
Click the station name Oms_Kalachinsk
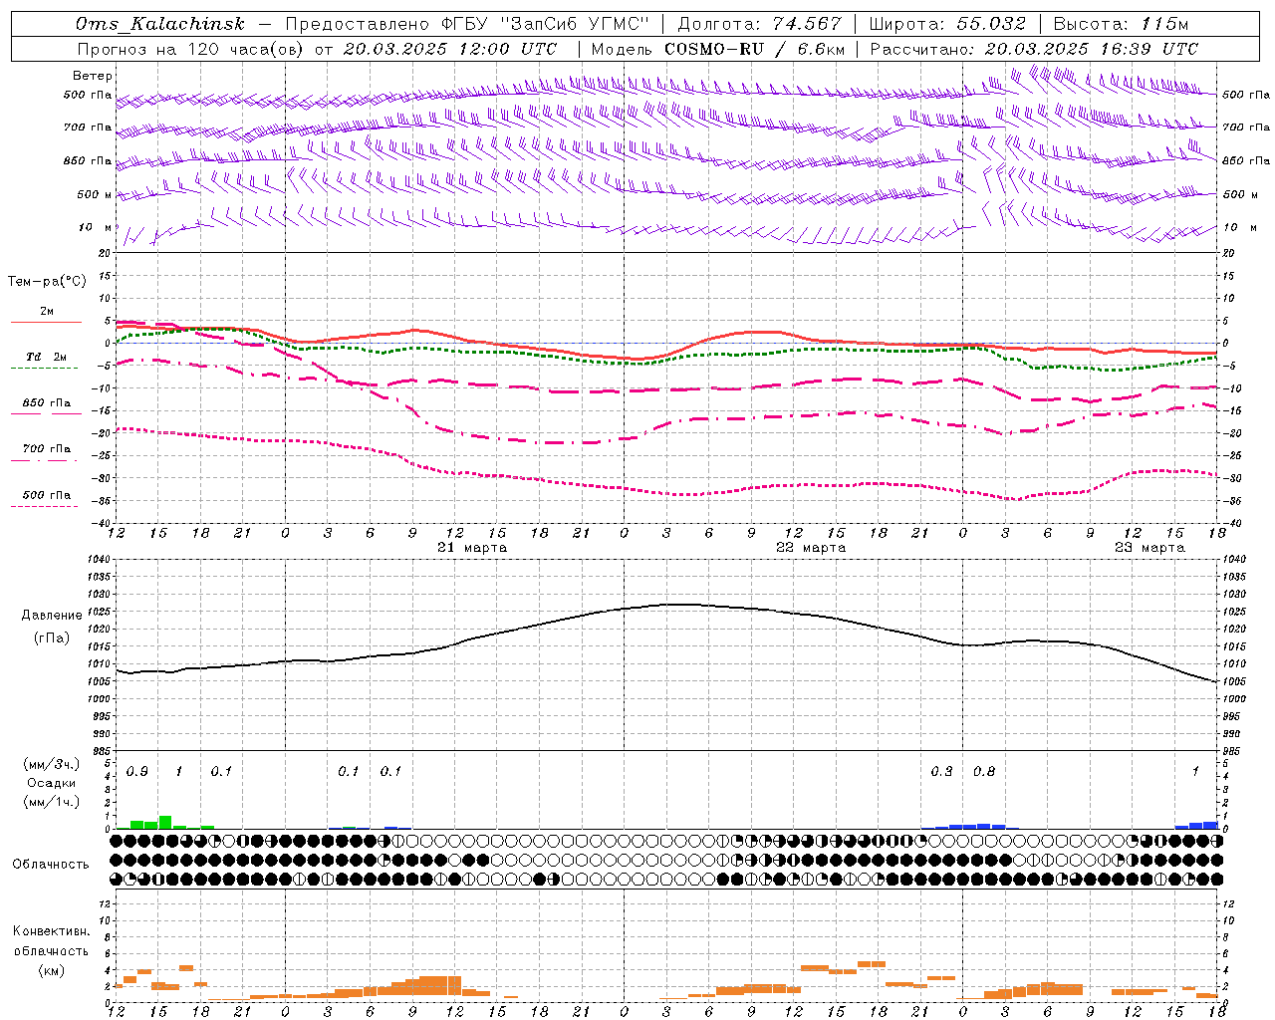[x=160, y=24]
